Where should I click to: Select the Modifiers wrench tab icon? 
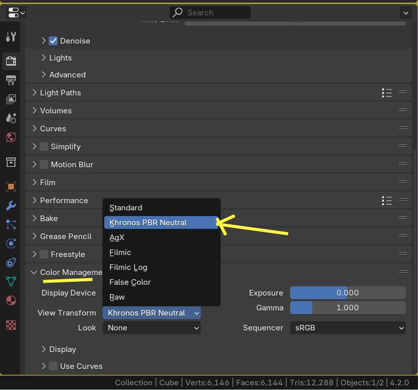coord(11,205)
